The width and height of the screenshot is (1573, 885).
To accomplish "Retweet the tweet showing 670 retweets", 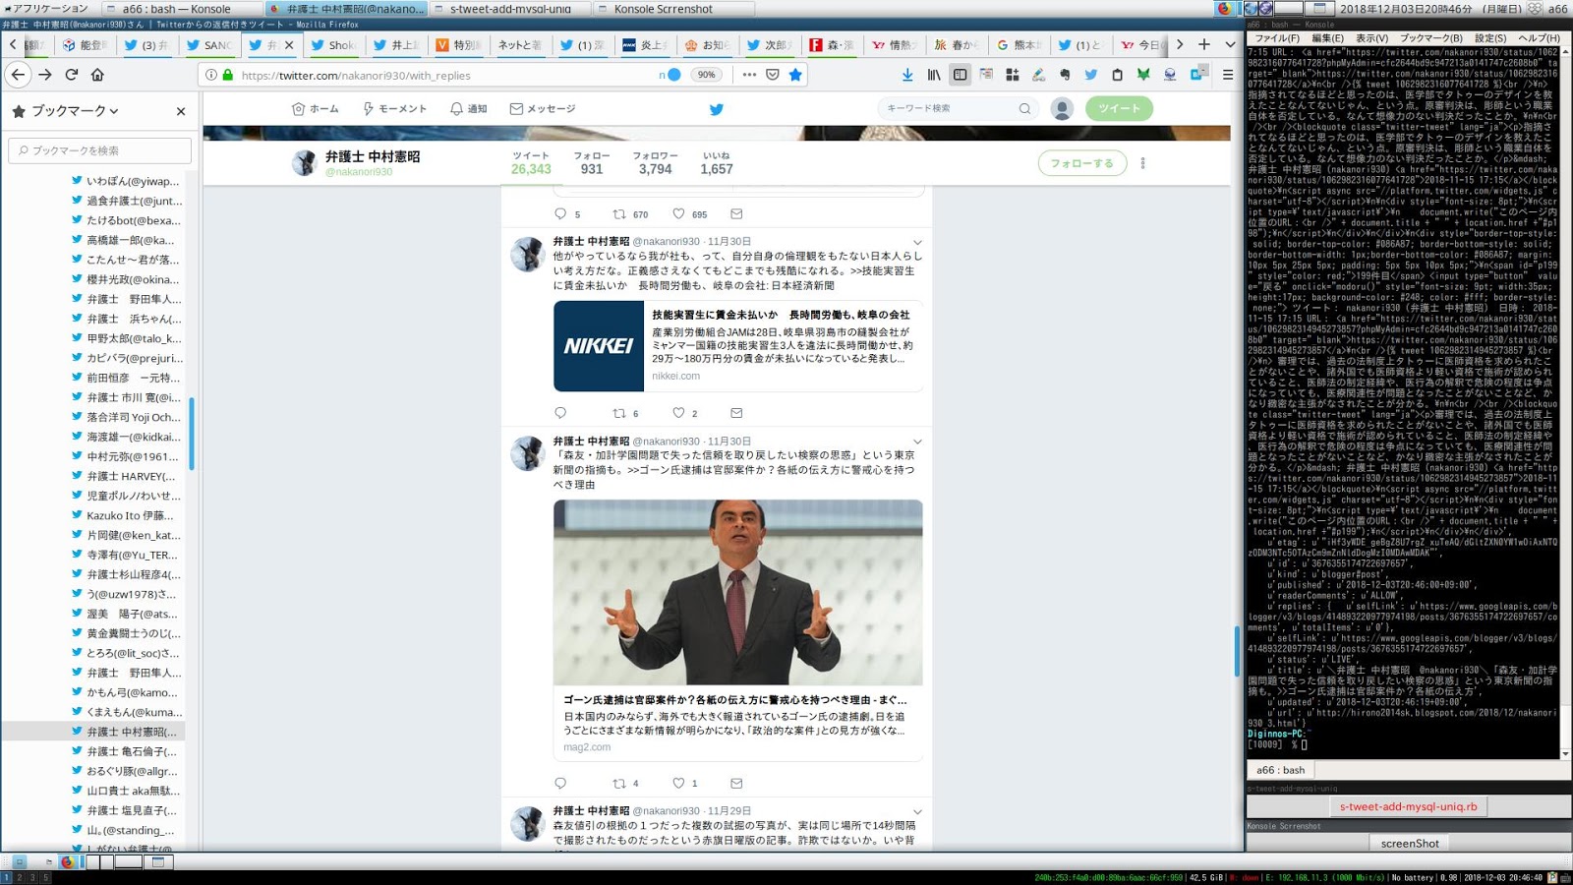I will click(x=619, y=213).
